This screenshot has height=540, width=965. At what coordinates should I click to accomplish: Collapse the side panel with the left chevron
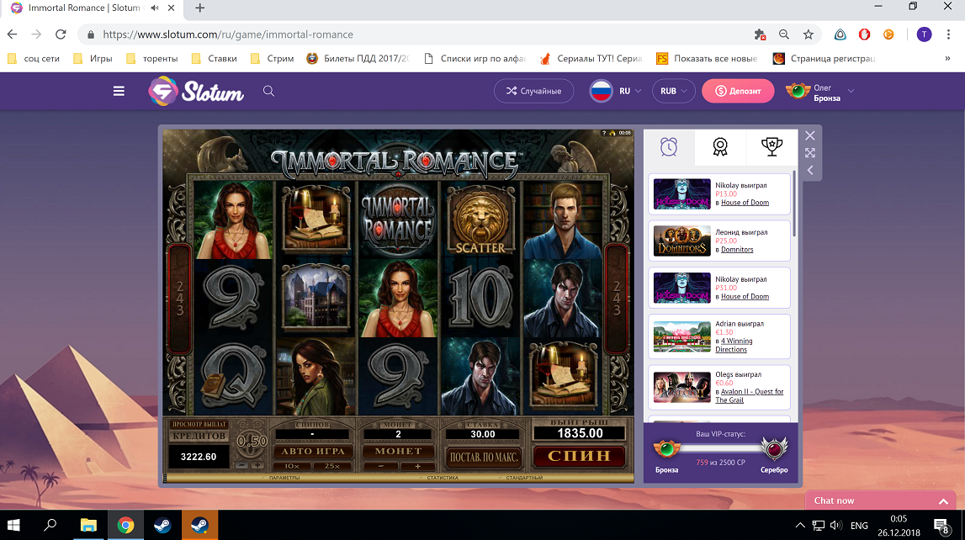pyautogui.click(x=810, y=171)
